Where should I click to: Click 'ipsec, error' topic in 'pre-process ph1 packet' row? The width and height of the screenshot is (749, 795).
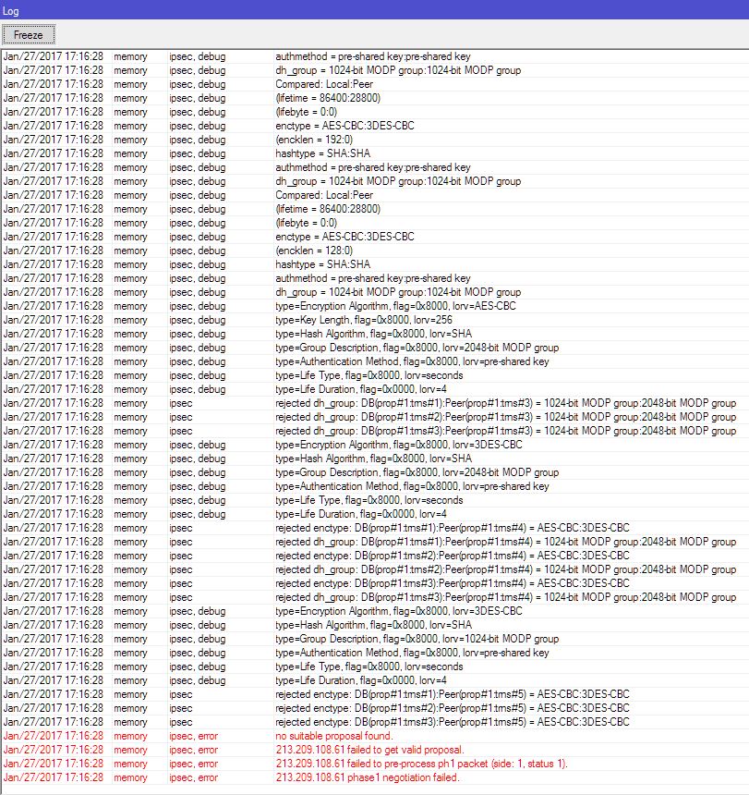193,764
